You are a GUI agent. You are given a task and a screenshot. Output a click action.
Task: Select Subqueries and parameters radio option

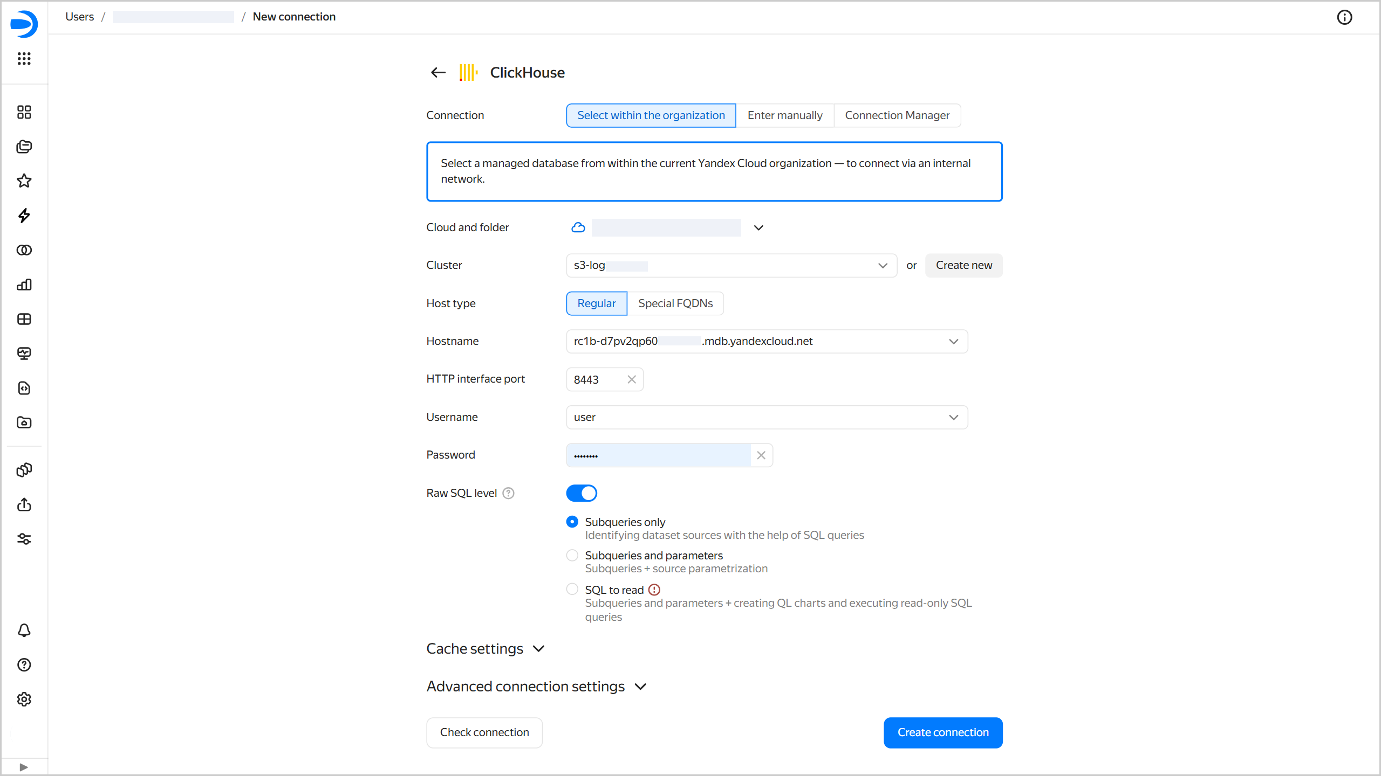(572, 555)
